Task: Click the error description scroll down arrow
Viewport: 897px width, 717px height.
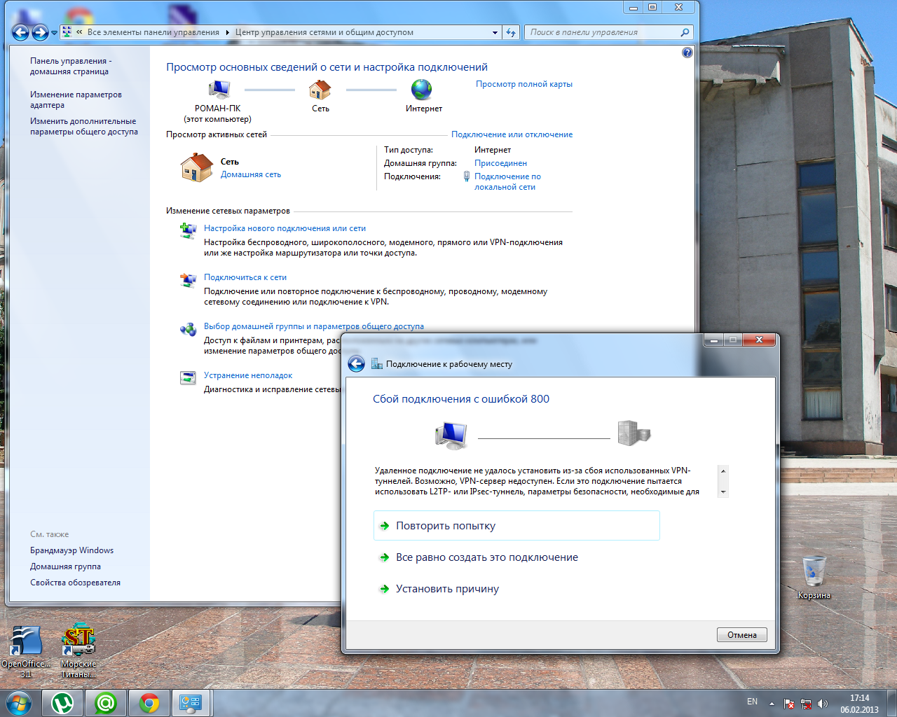Action: [723, 492]
